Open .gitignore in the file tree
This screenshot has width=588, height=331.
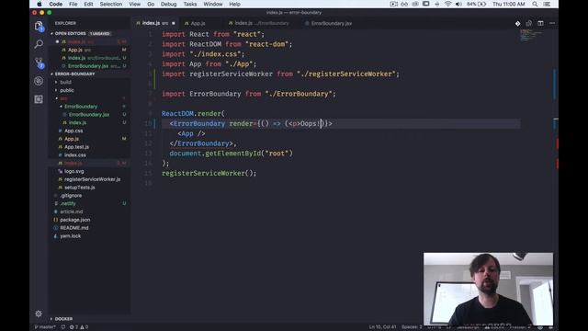pyautogui.click(x=90, y=196)
